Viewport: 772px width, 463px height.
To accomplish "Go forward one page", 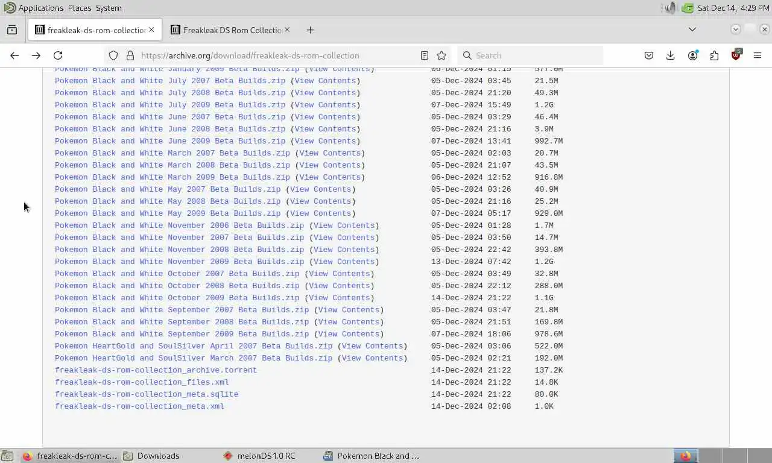I will 36,55.
